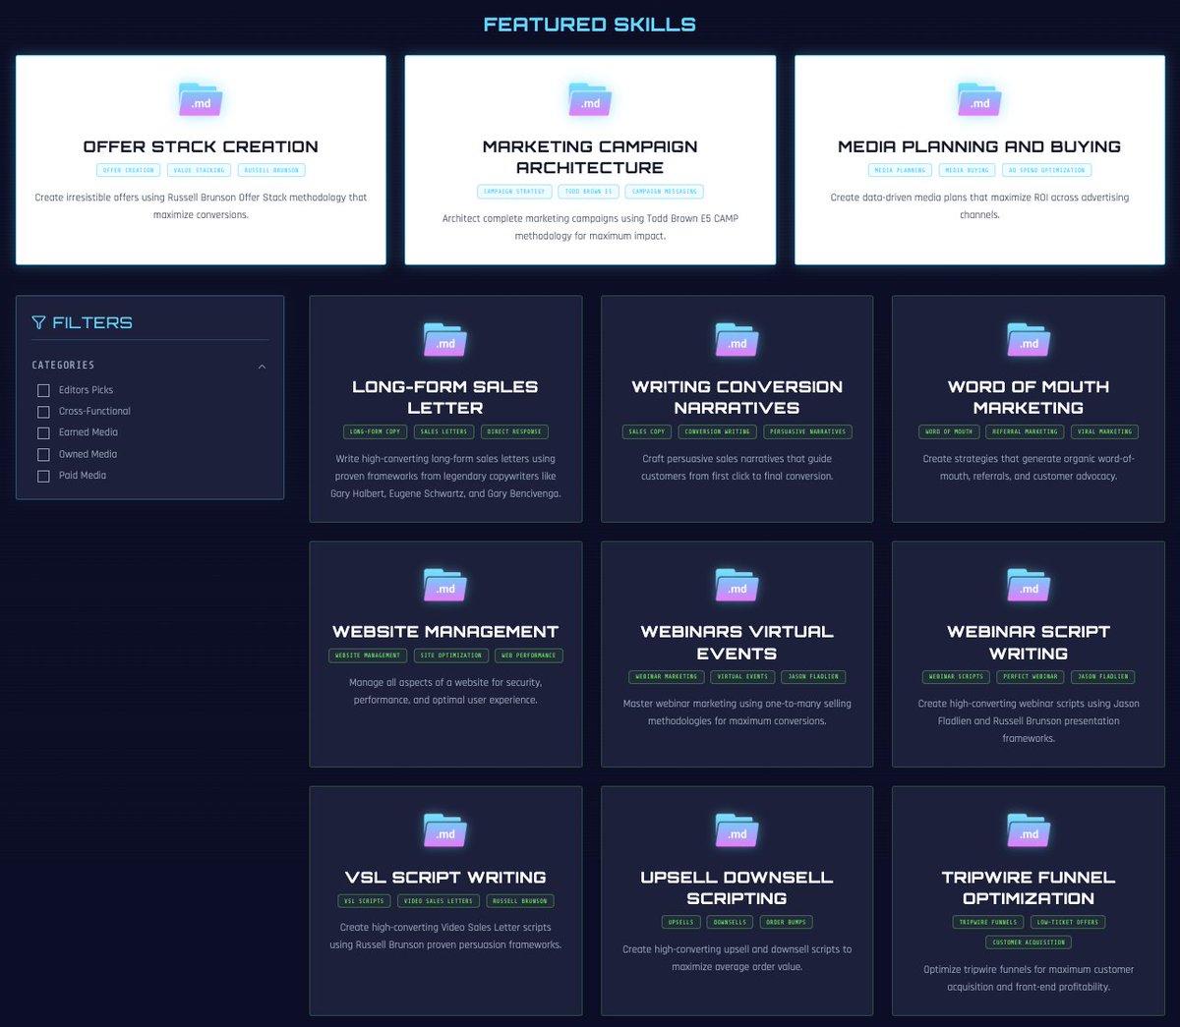Image resolution: width=1180 pixels, height=1027 pixels.
Task: Select the Referral Marketing tag
Action: (x=1026, y=431)
